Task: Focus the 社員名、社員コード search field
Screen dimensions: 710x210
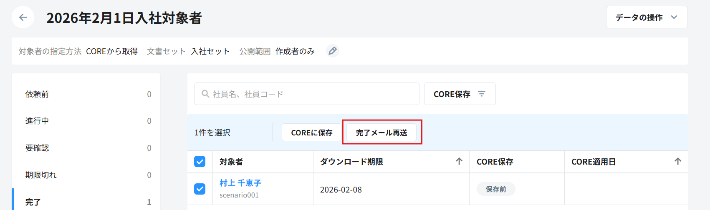Action: (313, 94)
